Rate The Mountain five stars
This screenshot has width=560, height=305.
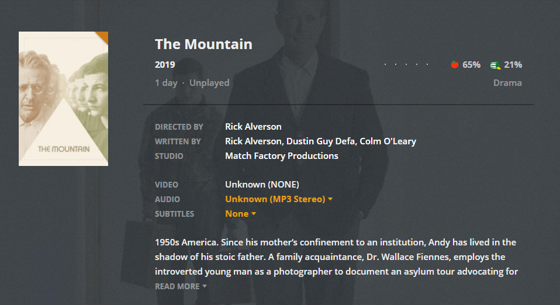[427, 65]
